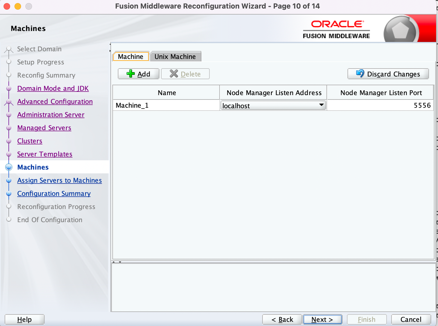This screenshot has width=438, height=326.
Task: Cancel the reconfiguration wizard
Action: pyautogui.click(x=411, y=319)
